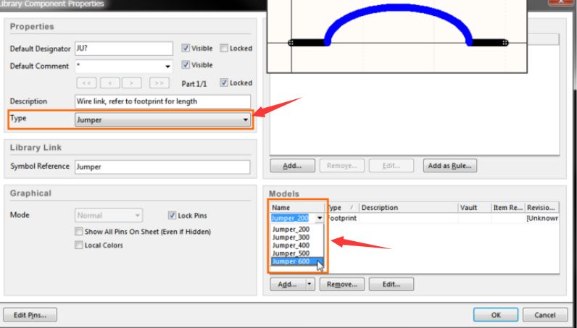Image resolution: width=577 pixels, height=328 pixels.
Task: Sort models by Name column header
Action: pyautogui.click(x=297, y=207)
